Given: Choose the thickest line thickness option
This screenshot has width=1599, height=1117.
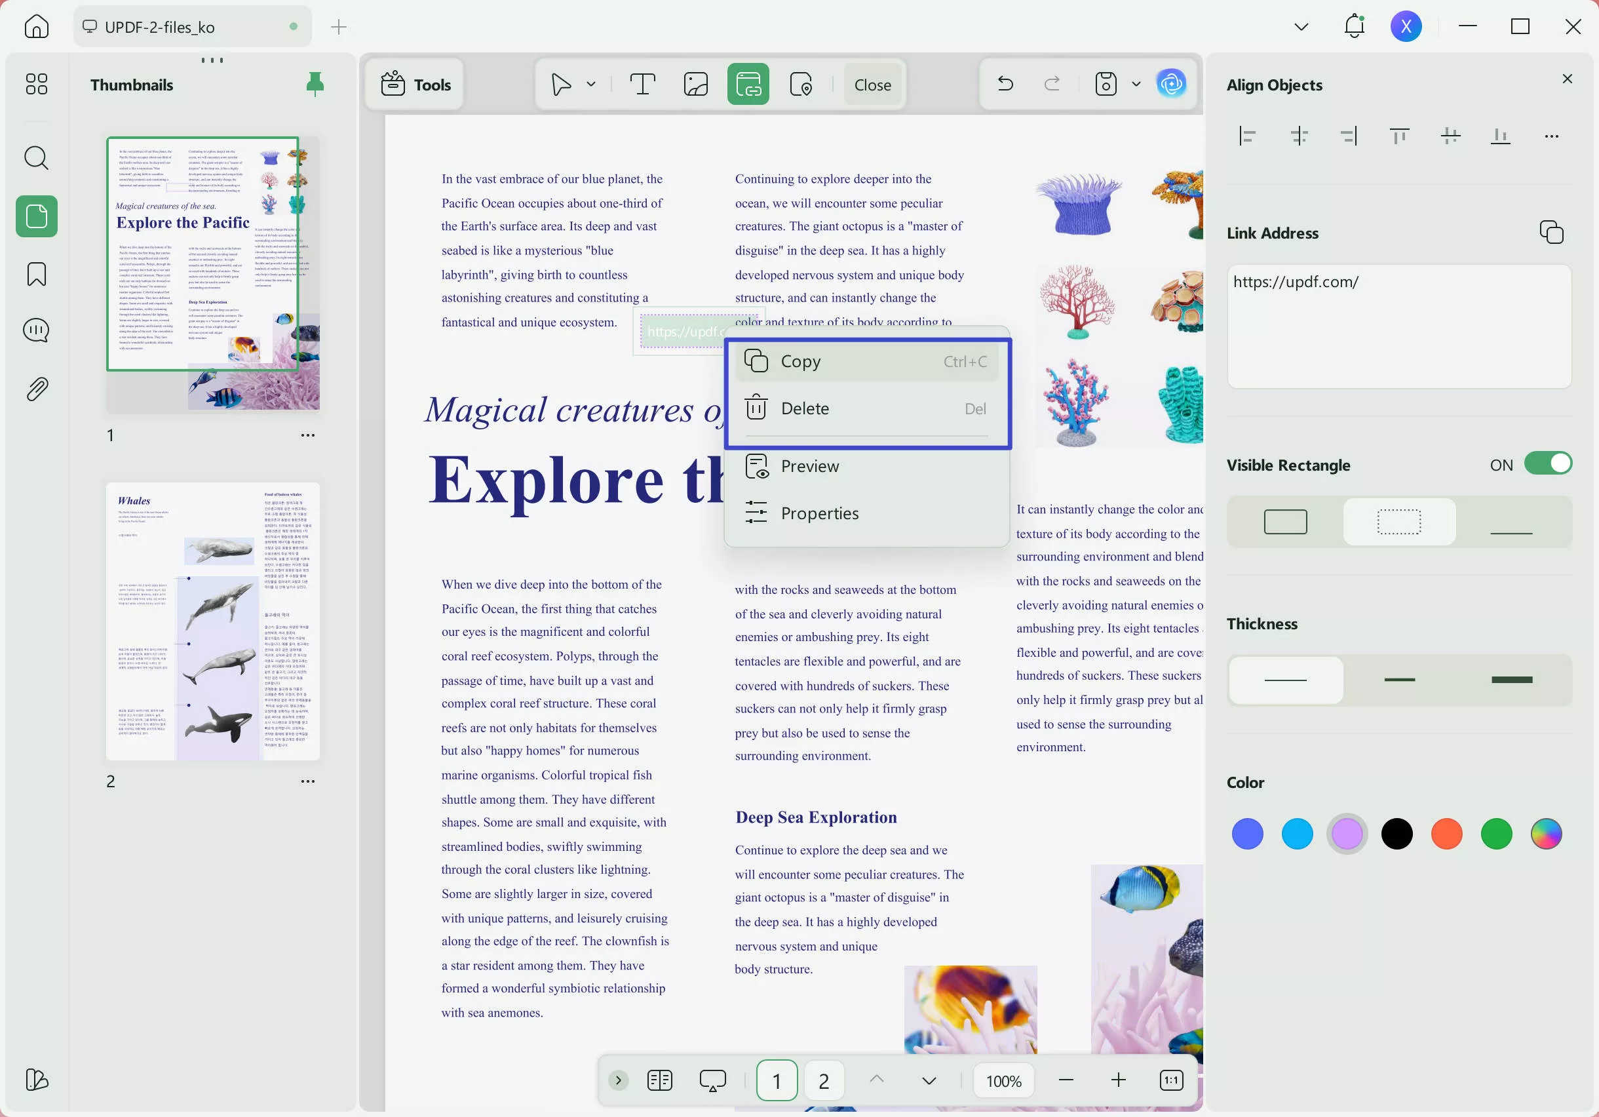Looking at the screenshot, I should (x=1511, y=679).
